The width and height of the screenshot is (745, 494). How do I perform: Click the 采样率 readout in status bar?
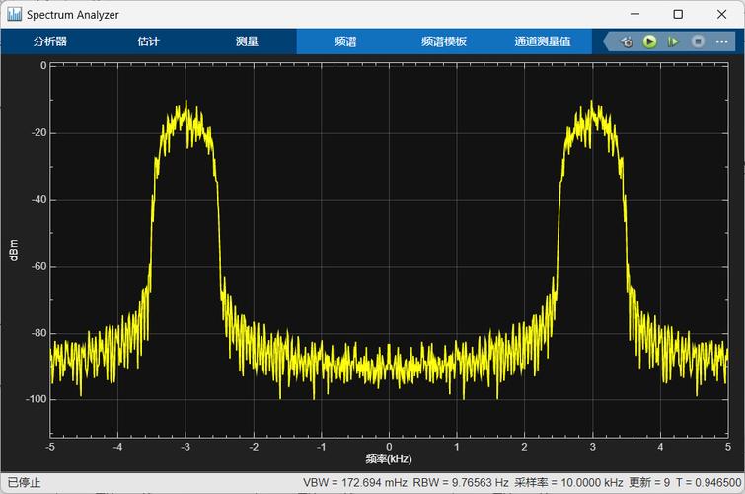point(568,483)
